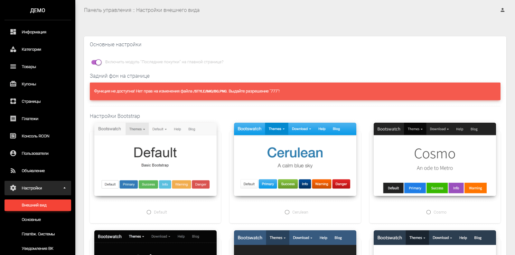Click the Товары list icon
This screenshot has height=255, width=515.
(13, 66)
